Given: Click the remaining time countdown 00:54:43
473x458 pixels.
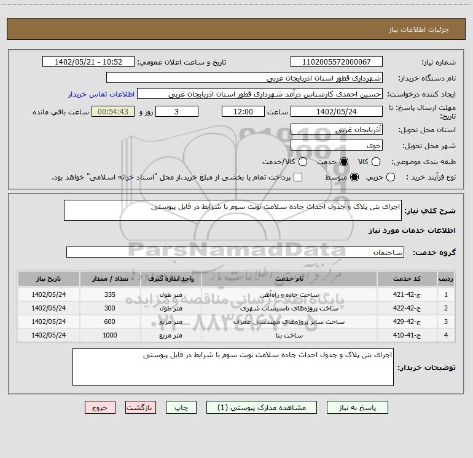Looking at the screenshot, I should (113, 111).
